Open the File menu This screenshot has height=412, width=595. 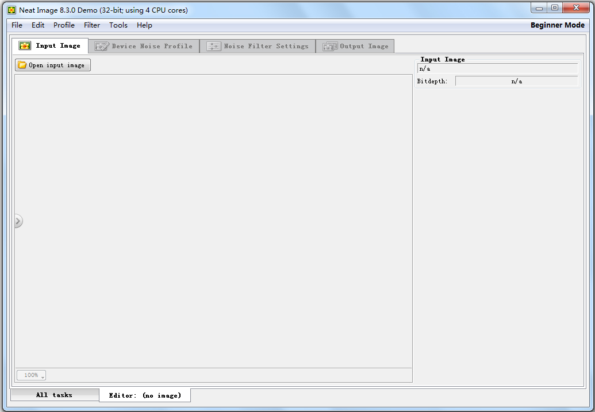[x=17, y=25]
